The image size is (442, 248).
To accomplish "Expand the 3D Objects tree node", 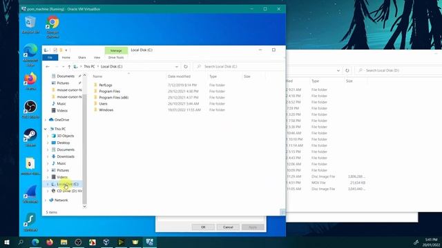I will (48, 136).
